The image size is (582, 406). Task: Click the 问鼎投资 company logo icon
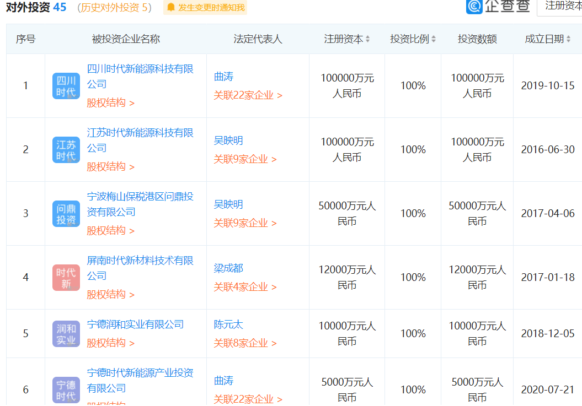(66, 214)
